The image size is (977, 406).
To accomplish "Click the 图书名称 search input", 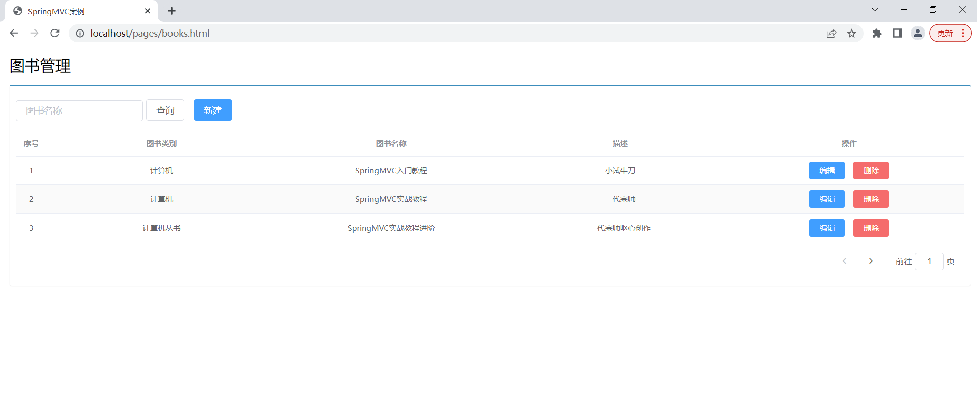I will pyautogui.click(x=79, y=110).
